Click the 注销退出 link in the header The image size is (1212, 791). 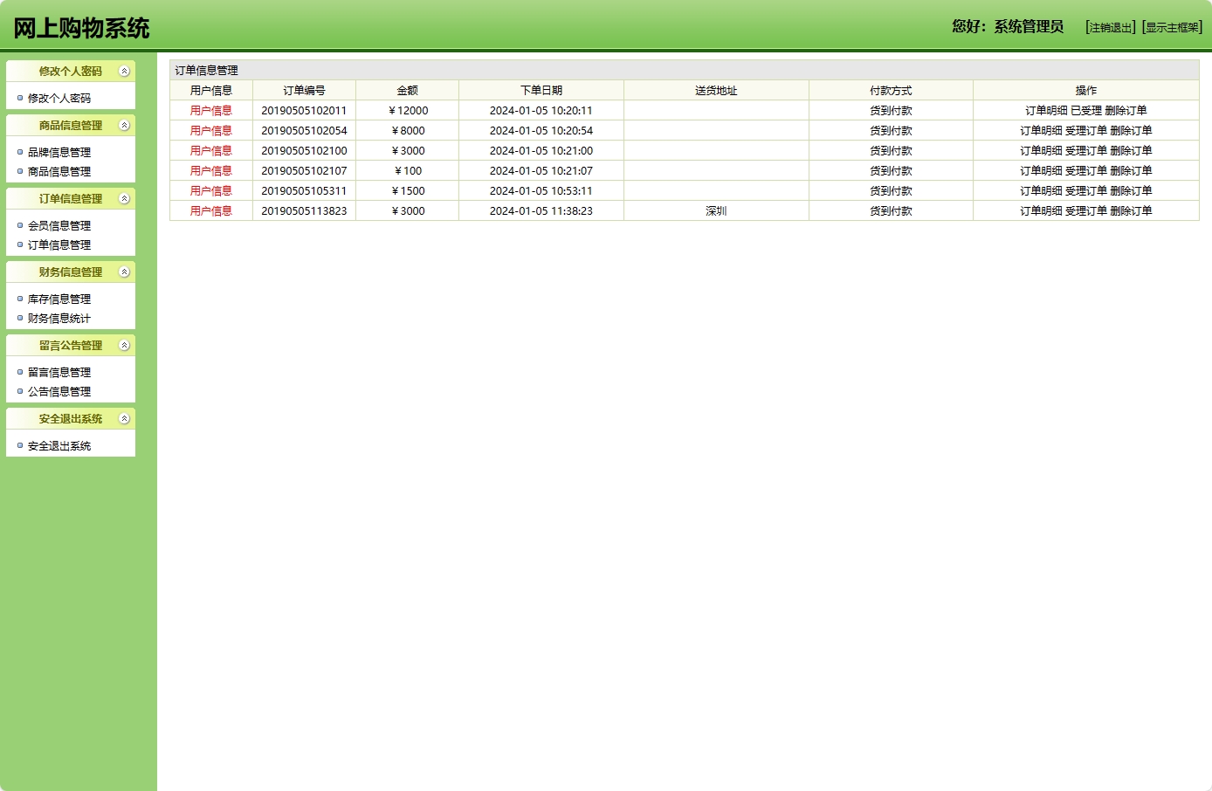coord(1111,28)
